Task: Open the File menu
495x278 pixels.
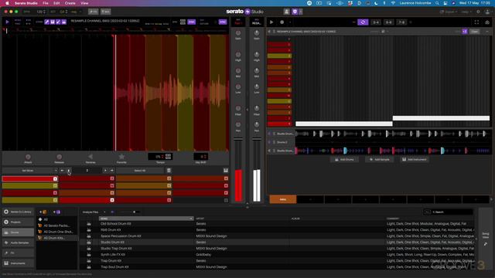Action: [x=46, y=3]
